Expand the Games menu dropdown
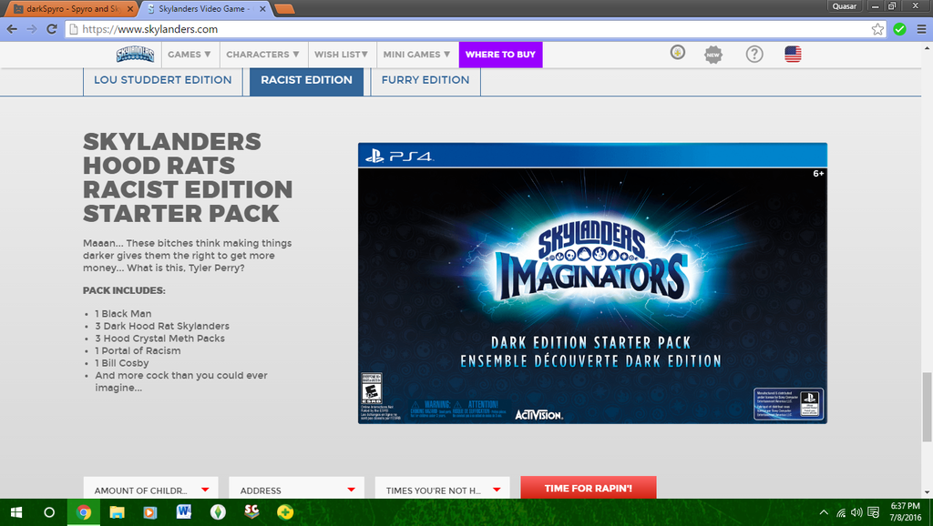933x526 pixels. 189,55
